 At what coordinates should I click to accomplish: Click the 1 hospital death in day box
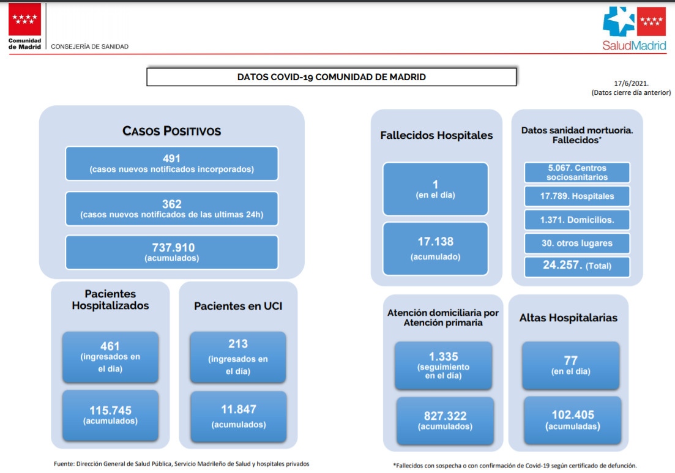[x=435, y=188]
